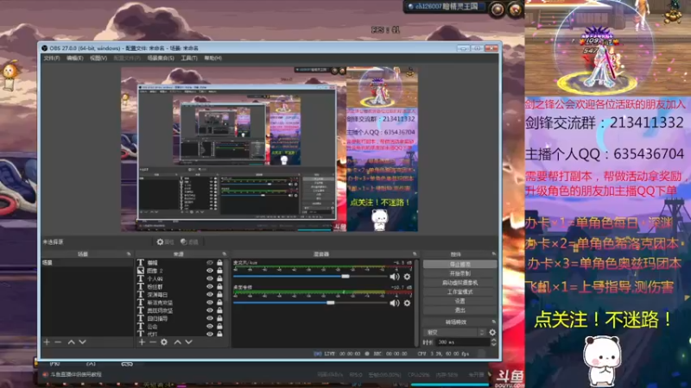Undock the 控件 panel with header icon

pyautogui.click(x=493, y=253)
